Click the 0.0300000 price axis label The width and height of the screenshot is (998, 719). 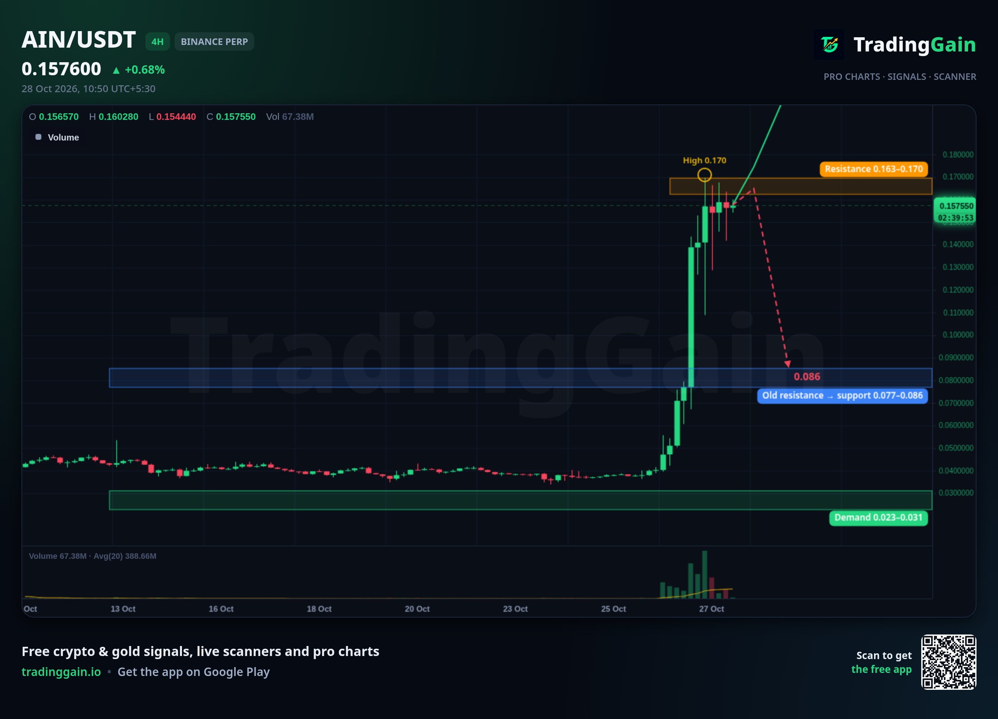956,493
